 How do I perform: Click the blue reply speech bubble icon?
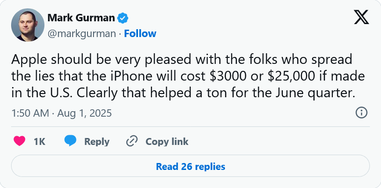(70, 141)
